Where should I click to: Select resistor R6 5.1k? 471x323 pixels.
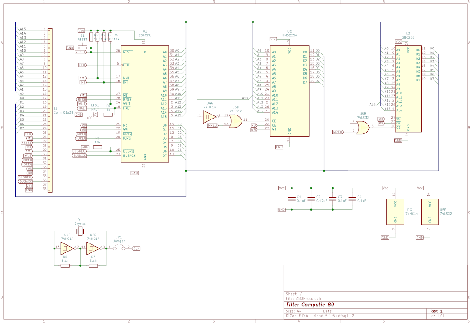click(65, 265)
